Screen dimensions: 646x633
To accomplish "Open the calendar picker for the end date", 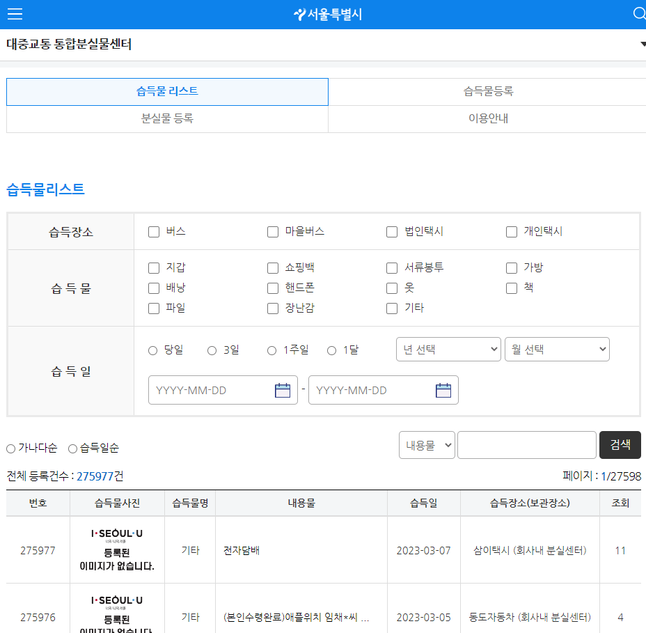I will (443, 390).
